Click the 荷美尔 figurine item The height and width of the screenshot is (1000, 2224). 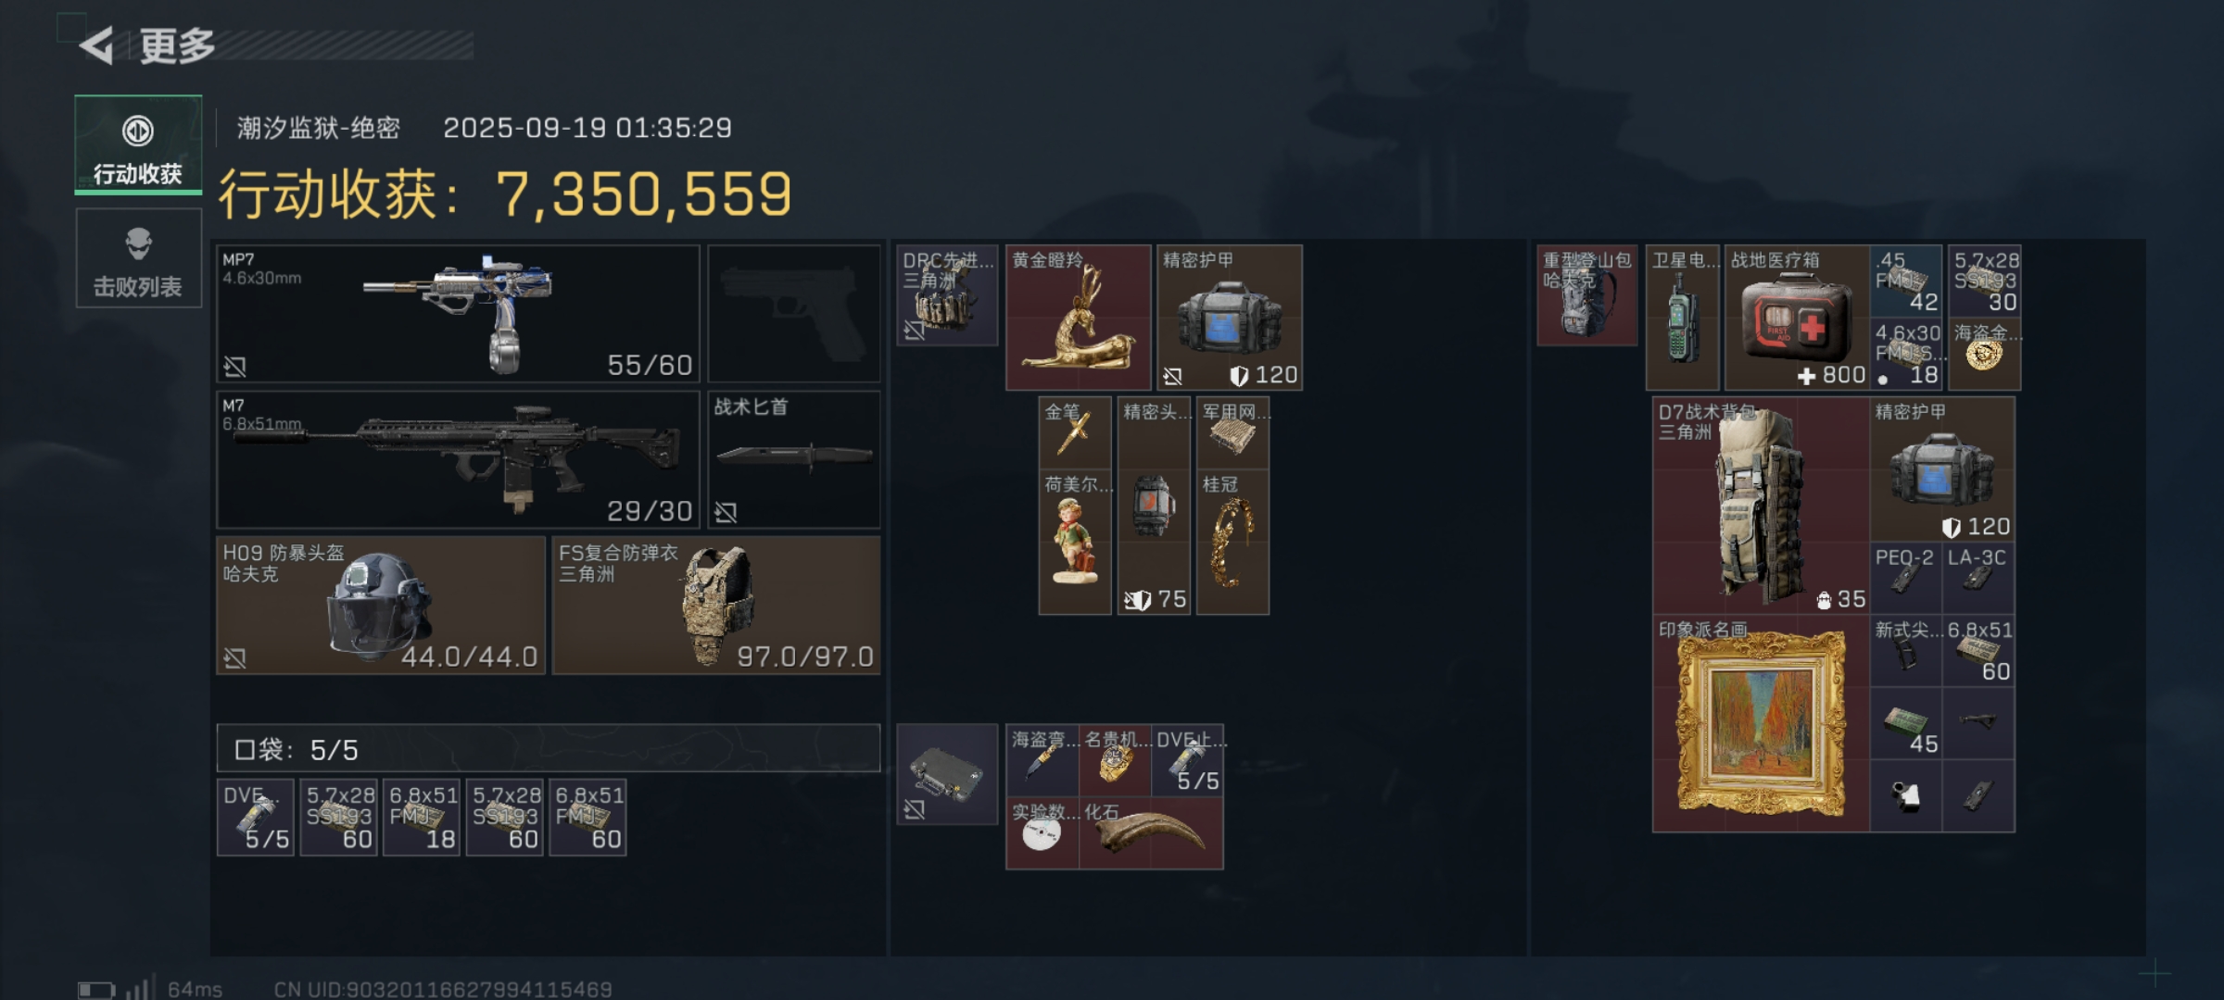(1075, 543)
